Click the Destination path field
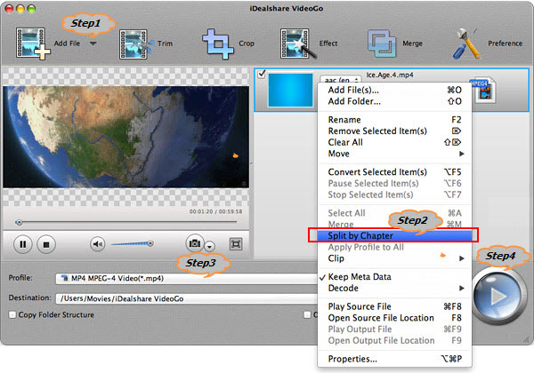Screen dimensions: 534x373 click(187, 298)
